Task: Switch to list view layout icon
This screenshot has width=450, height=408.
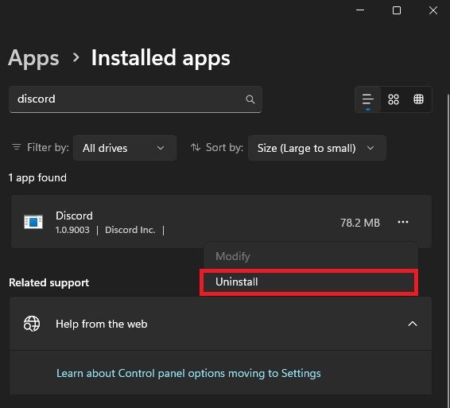Action: click(x=368, y=99)
